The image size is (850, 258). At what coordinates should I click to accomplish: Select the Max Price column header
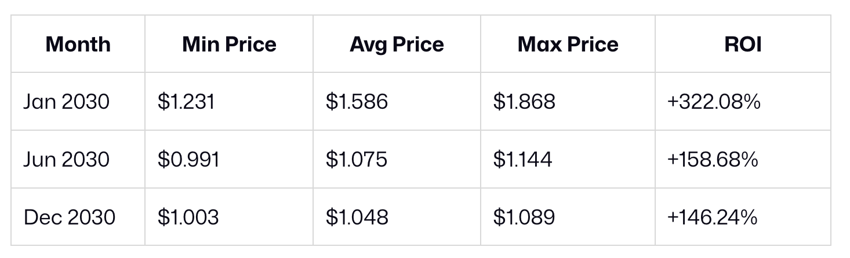click(x=568, y=45)
